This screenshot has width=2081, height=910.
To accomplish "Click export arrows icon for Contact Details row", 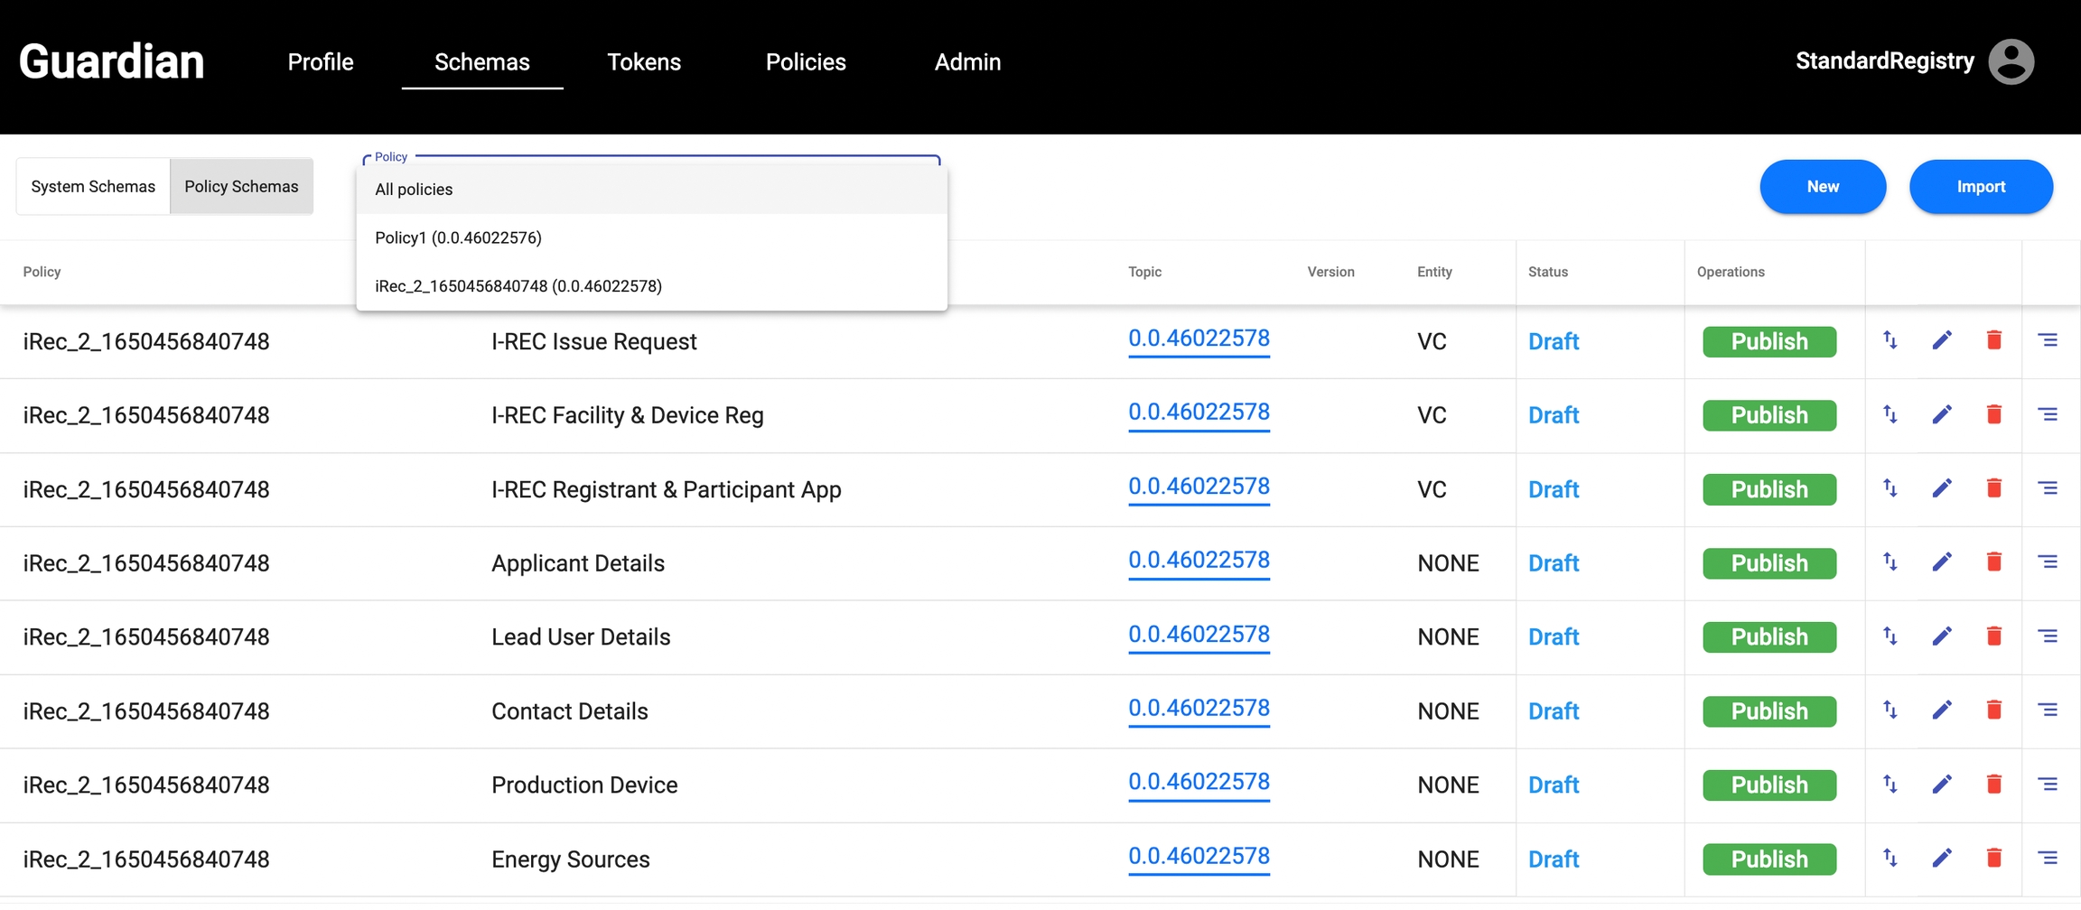I will click(1890, 710).
